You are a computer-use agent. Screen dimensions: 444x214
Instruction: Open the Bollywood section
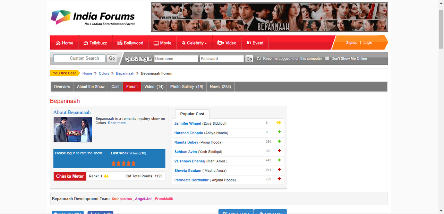130,43
